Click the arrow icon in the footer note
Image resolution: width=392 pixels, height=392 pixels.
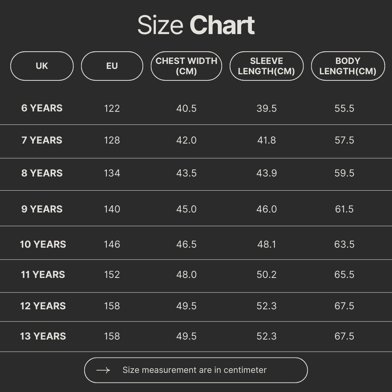103,370
